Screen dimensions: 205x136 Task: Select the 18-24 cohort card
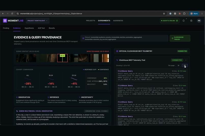click(51, 81)
